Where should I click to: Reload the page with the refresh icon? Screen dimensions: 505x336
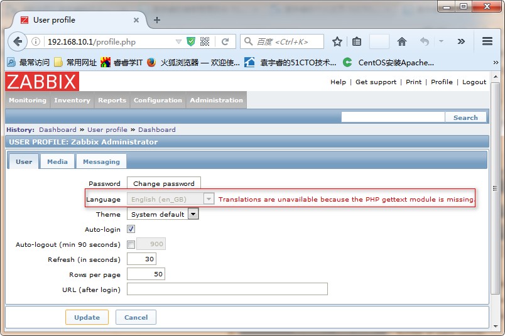pyautogui.click(x=225, y=41)
